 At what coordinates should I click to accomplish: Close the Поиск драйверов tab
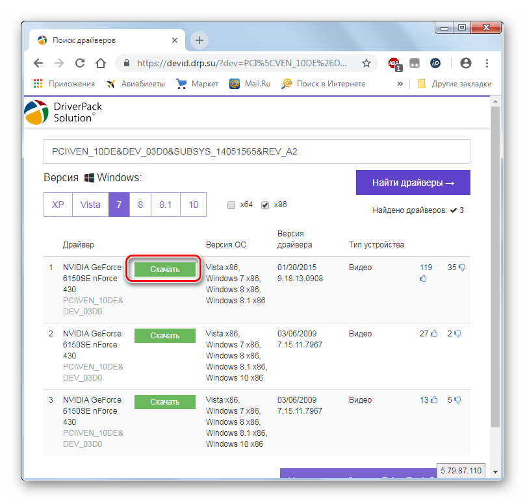click(174, 40)
